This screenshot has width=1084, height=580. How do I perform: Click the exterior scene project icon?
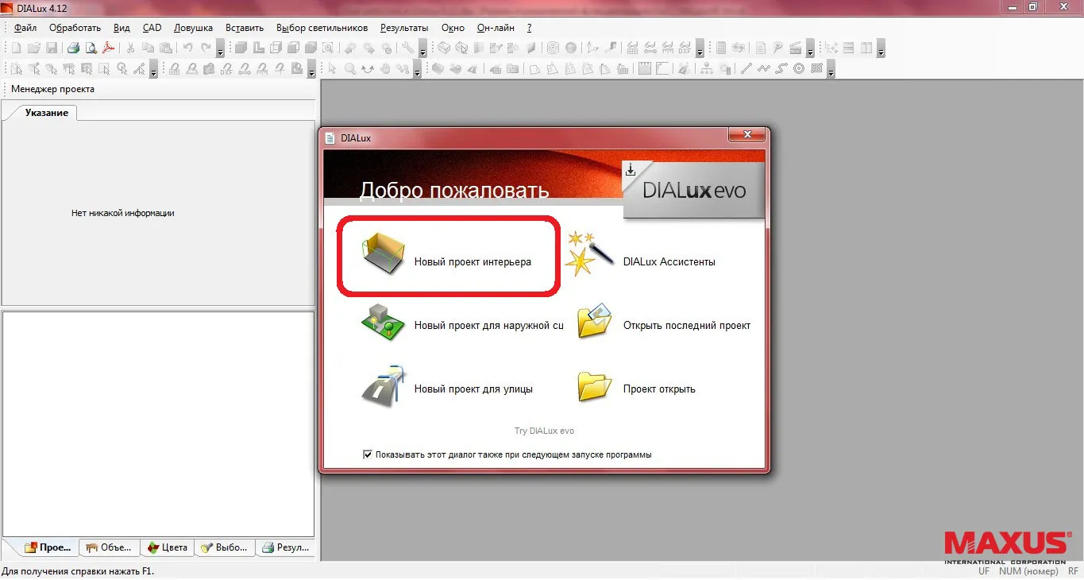(x=384, y=322)
